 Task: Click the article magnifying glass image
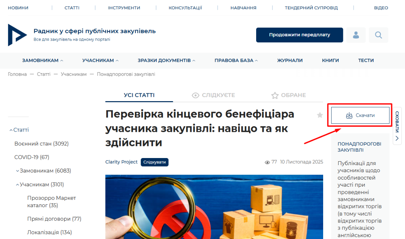point(214,207)
